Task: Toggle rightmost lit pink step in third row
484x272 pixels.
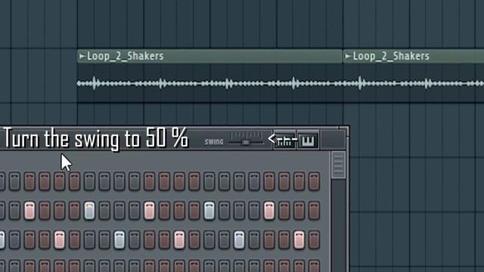Action: point(299,240)
